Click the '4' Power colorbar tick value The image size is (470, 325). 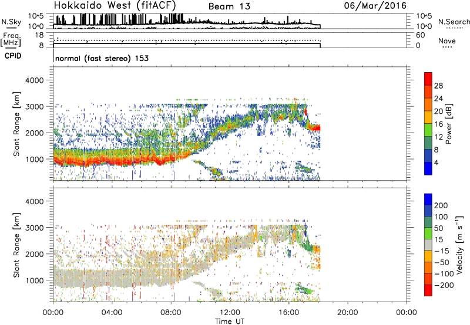[436, 162]
